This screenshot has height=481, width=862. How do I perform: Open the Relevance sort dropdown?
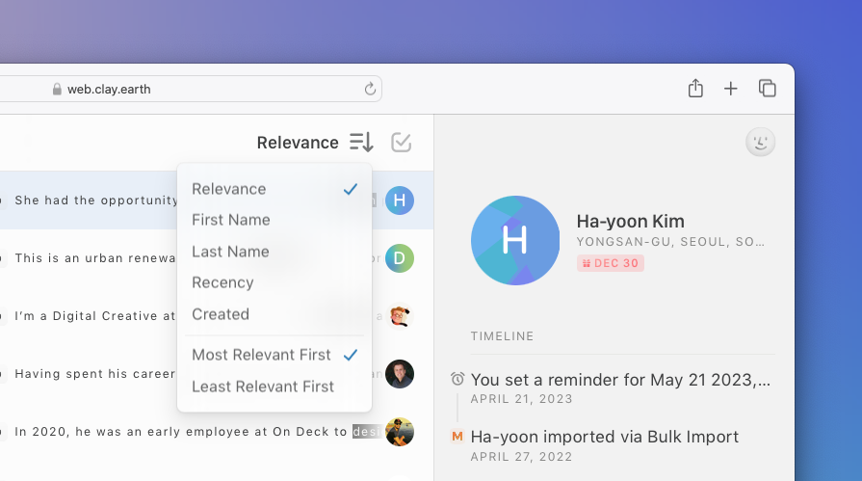click(x=298, y=143)
